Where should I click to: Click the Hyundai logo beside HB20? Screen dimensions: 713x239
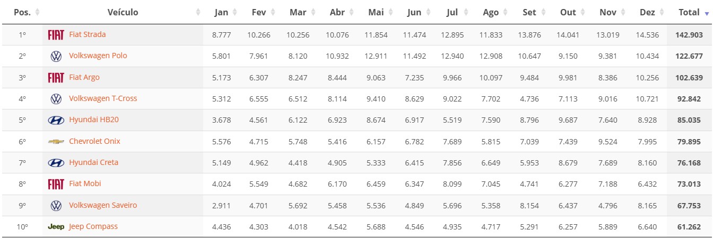[x=56, y=120]
